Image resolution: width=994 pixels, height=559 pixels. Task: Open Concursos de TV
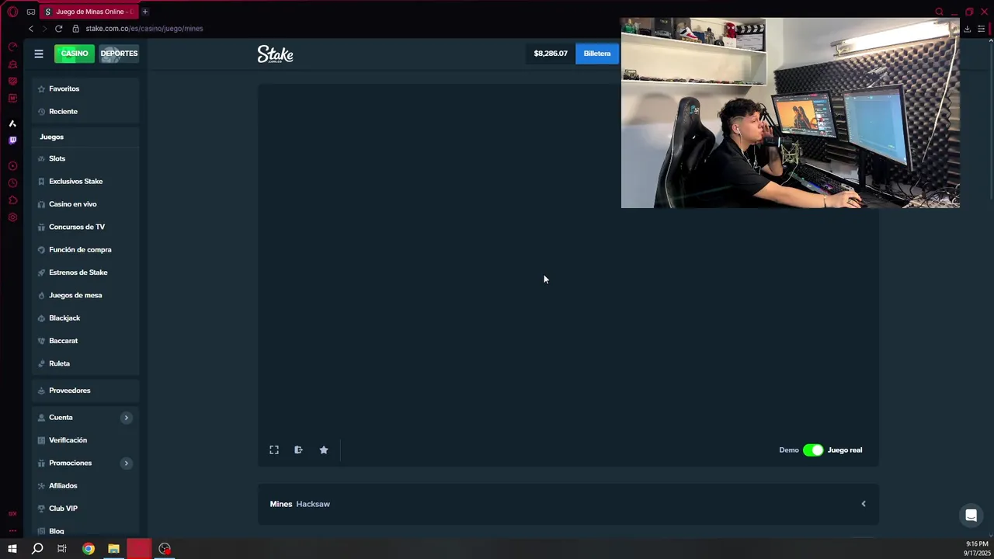[x=85, y=227]
